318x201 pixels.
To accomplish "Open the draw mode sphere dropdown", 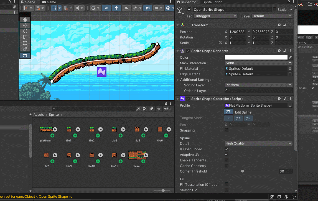I will pyautogui.click(x=95, y=8).
